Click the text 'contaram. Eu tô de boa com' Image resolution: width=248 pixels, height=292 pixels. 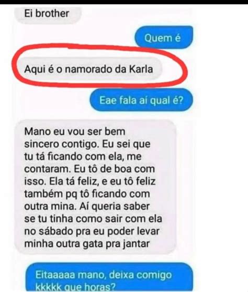89,169
